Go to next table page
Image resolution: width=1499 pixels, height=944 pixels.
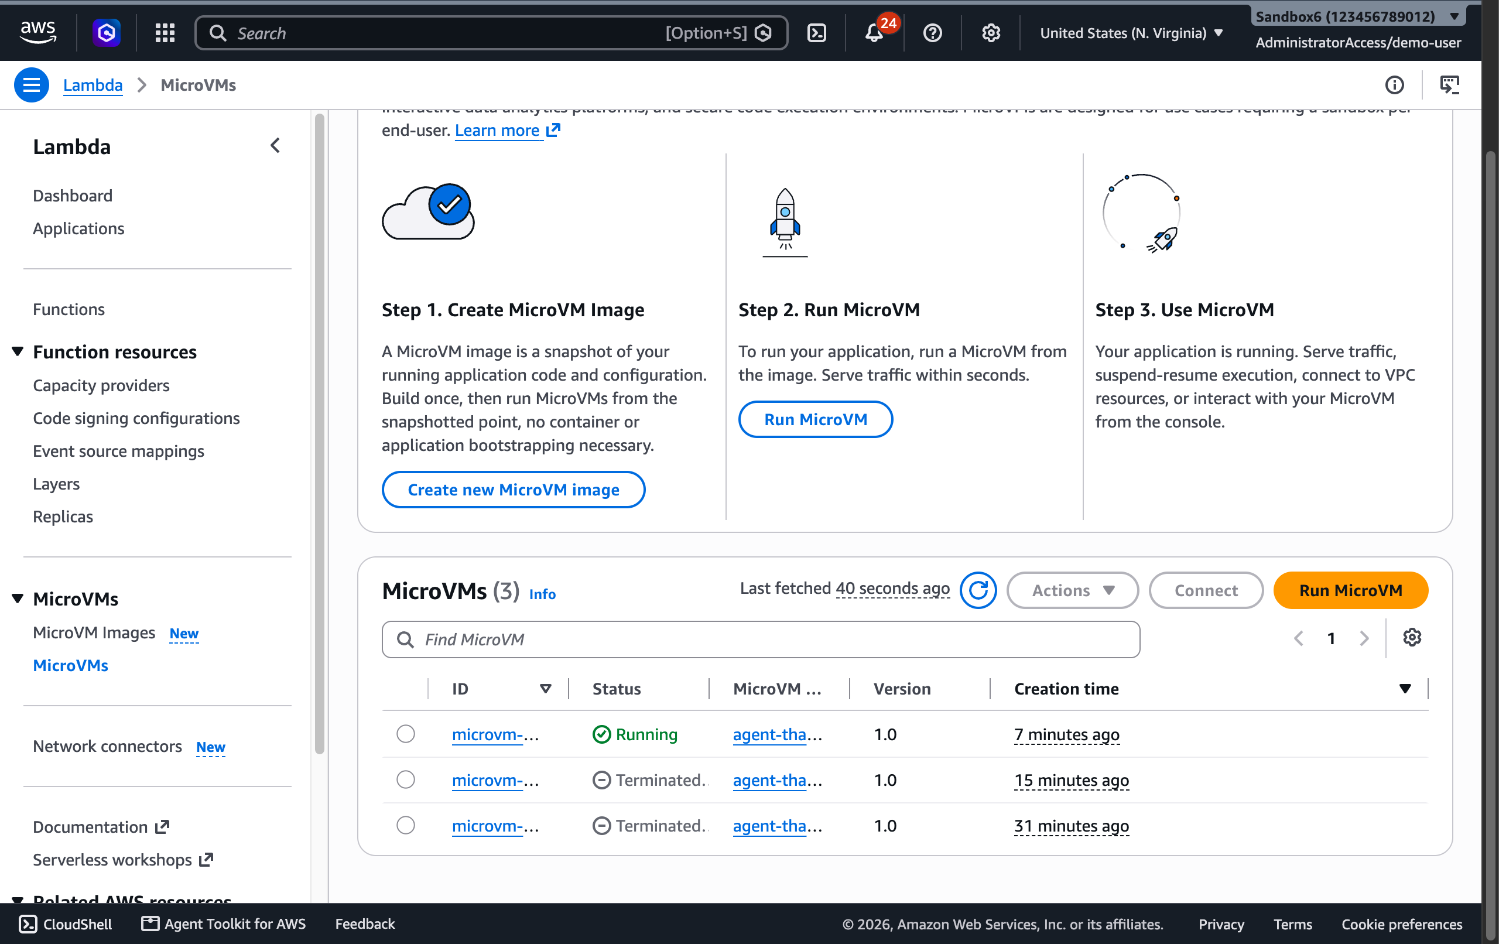(x=1364, y=638)
